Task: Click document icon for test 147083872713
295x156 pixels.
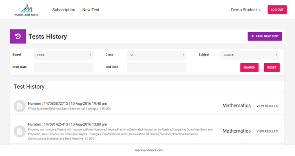Action: pos(20,106)
